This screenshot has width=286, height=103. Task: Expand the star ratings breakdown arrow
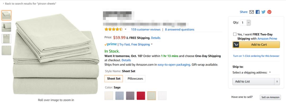[126, 29]
